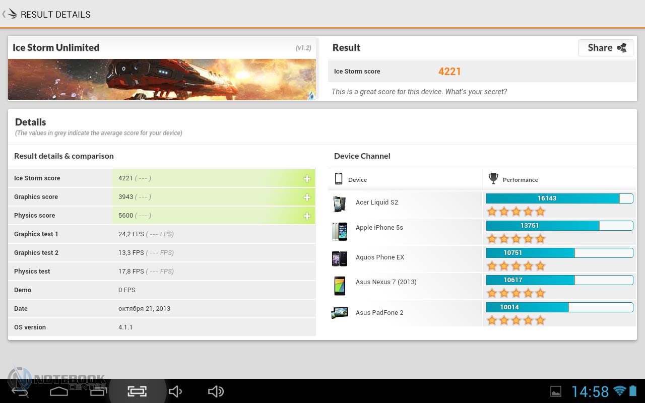The height and width of the screenshot is (403, 645).
Task: Tap the Ice Storm Unlimited banner image
Action: (x=162, y=79)
